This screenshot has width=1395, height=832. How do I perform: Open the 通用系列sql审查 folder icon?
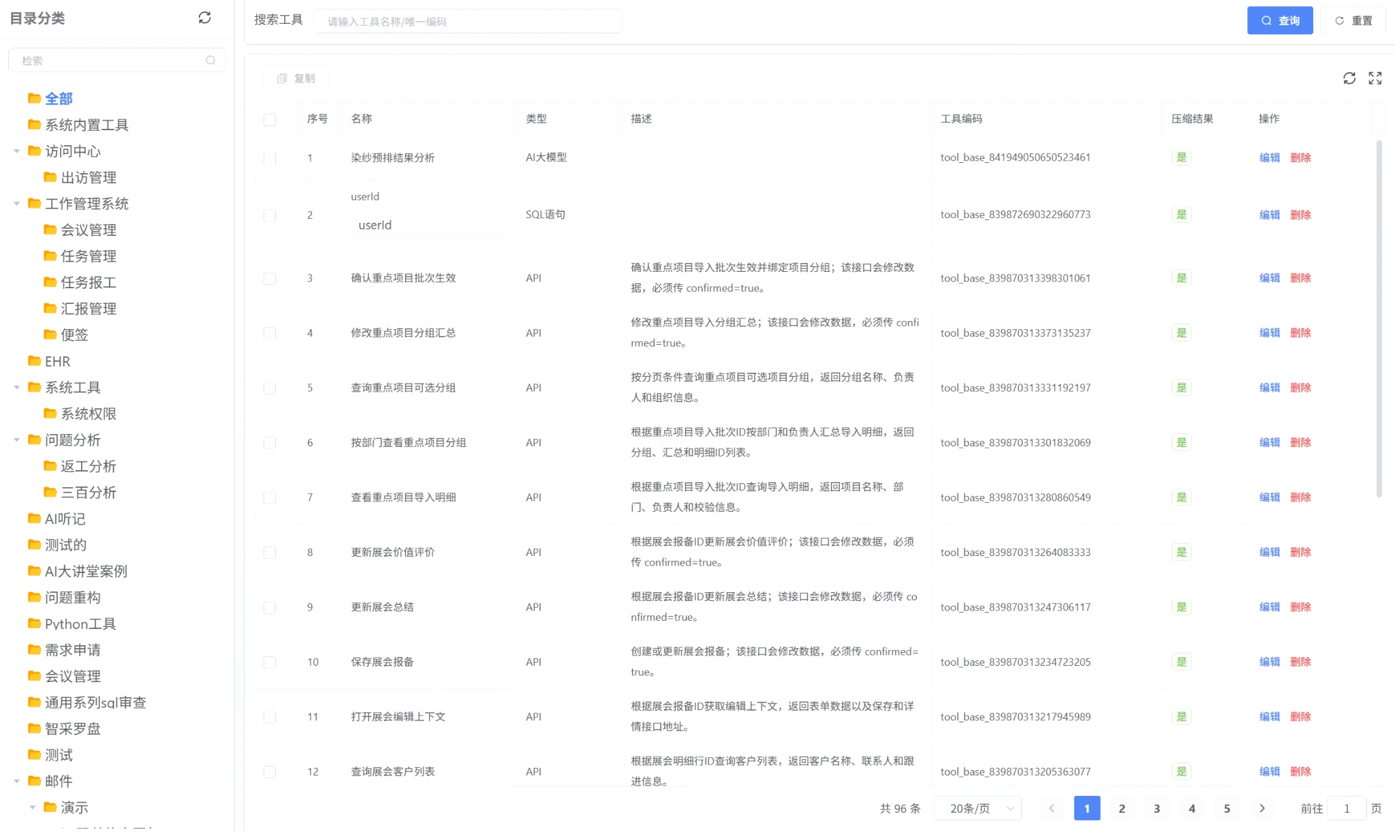tap(34, 701)
